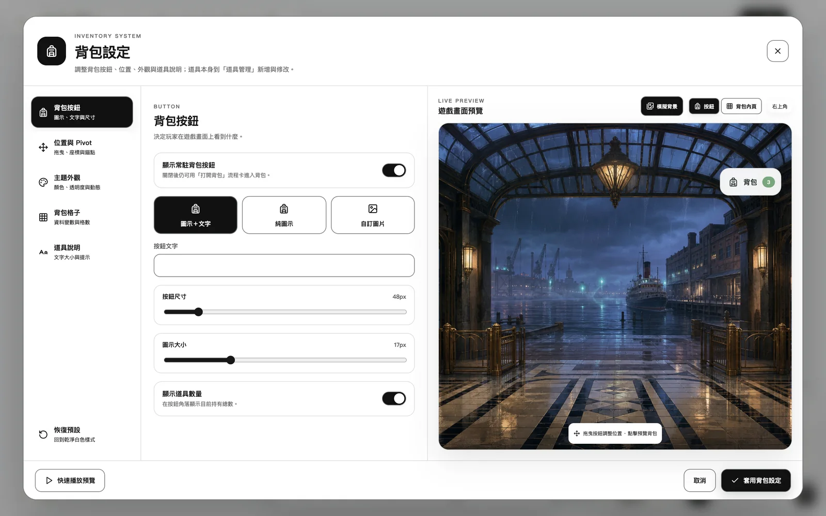Viewport: 826px width, 516px height.
Task: Toggle the 顯示常駐背包按鈕 switch
Action: [394, 170]
